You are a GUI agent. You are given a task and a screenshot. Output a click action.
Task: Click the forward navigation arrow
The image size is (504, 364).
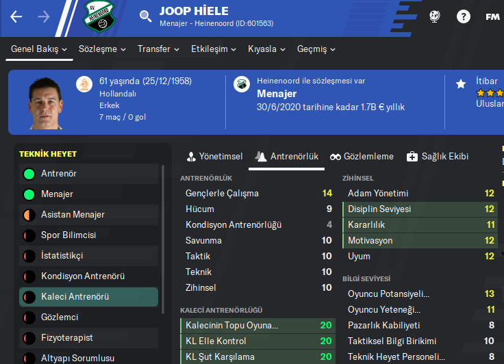tap(44, 17)
